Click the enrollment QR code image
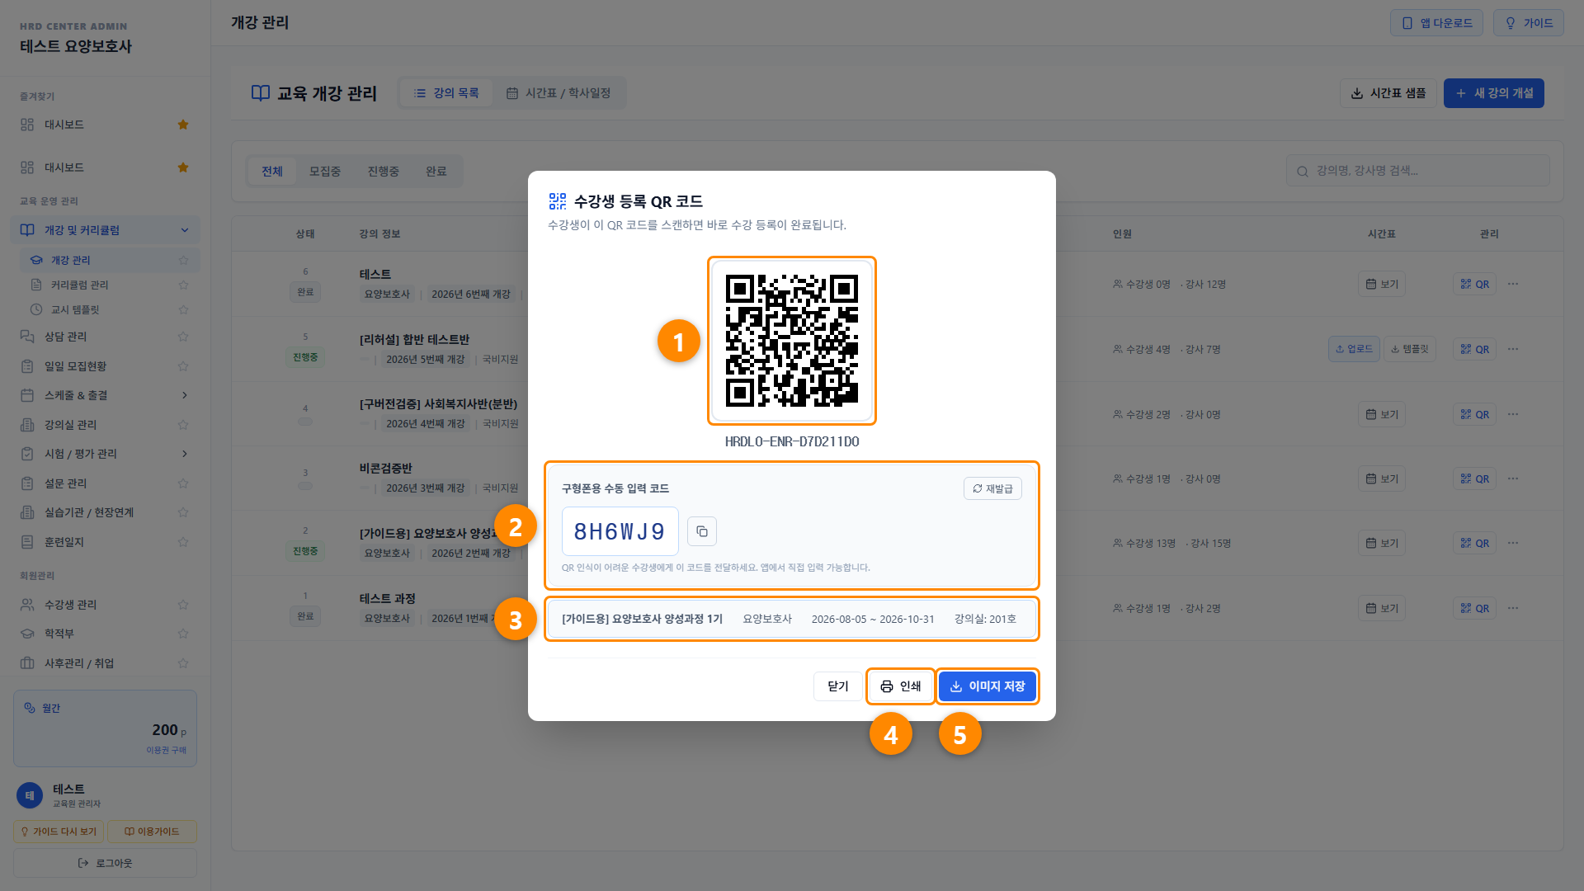Screen dimensions: 1584x891 tap(792, 341)
